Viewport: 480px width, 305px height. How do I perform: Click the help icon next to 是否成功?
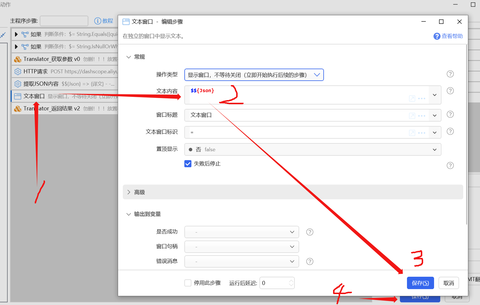(309, 232)
